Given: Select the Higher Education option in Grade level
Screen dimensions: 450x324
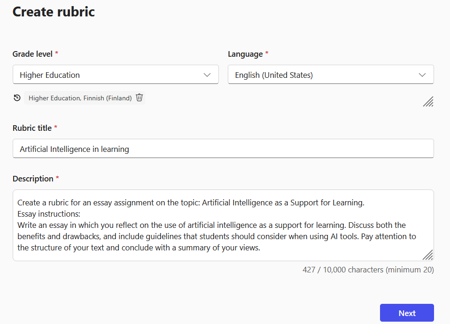Looking at the screenshot, I should (x=116, y=74).
